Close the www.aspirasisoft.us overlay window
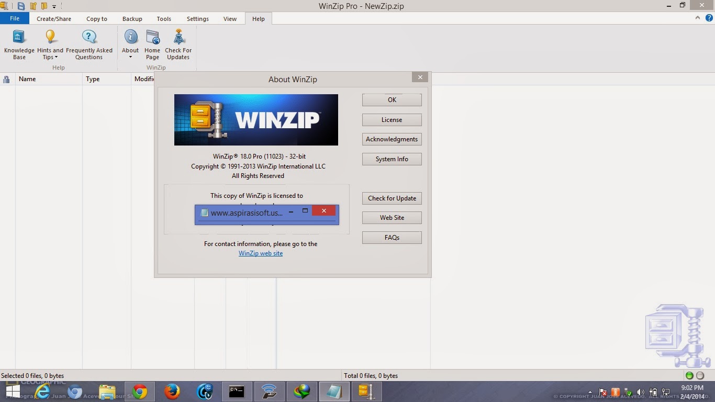This screenshot has height=402, width=715. [323, 211]
